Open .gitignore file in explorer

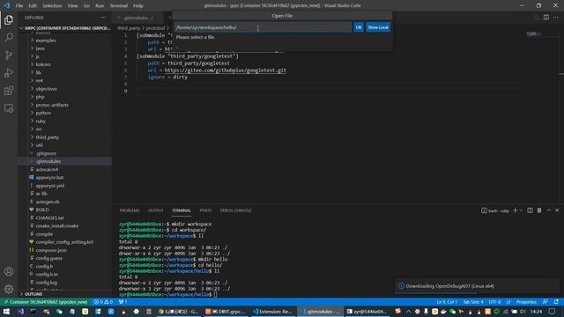click(x=46, y=153)
